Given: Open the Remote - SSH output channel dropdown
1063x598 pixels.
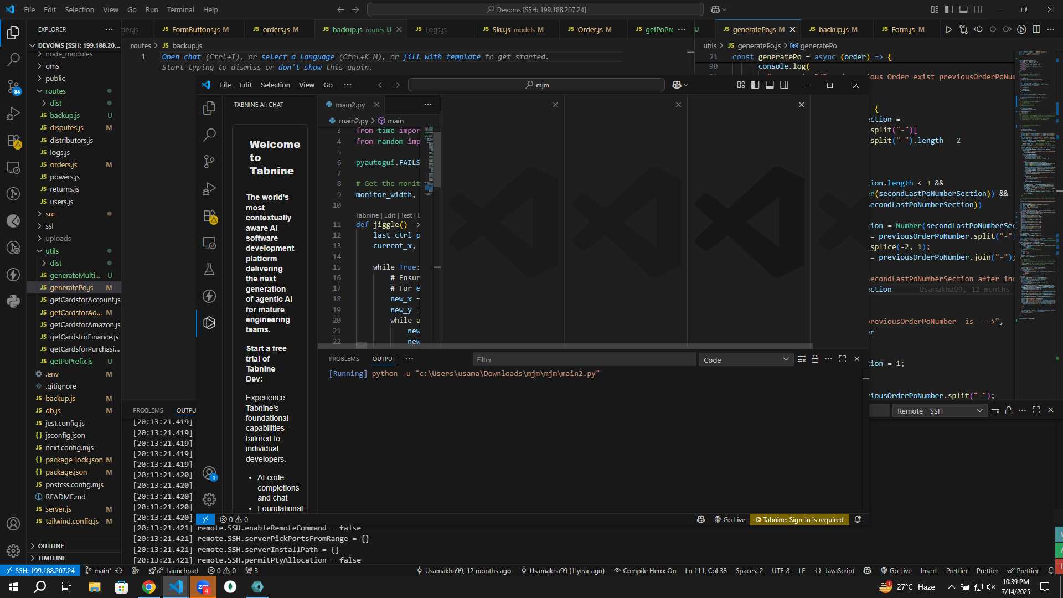Looking at the screenshot, I should tap(940, 411).
